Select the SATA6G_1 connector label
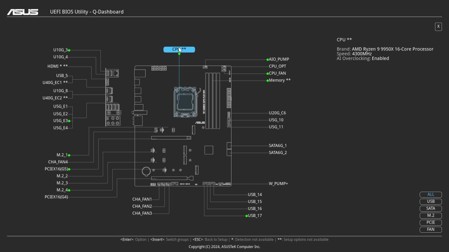449x252 pixels. tap(278, 146)
